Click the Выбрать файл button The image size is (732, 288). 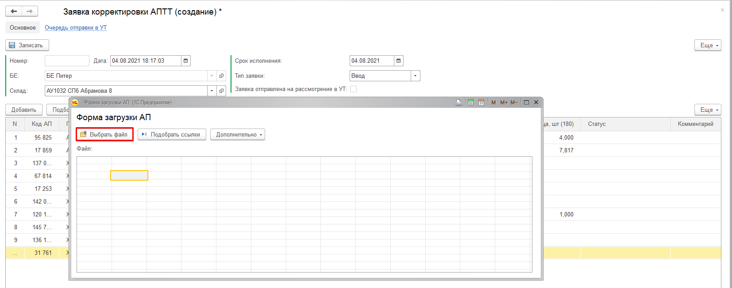(x=104, y=135)
